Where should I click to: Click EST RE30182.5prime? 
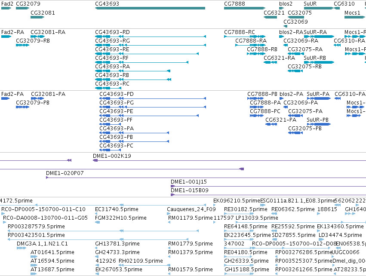239,214
